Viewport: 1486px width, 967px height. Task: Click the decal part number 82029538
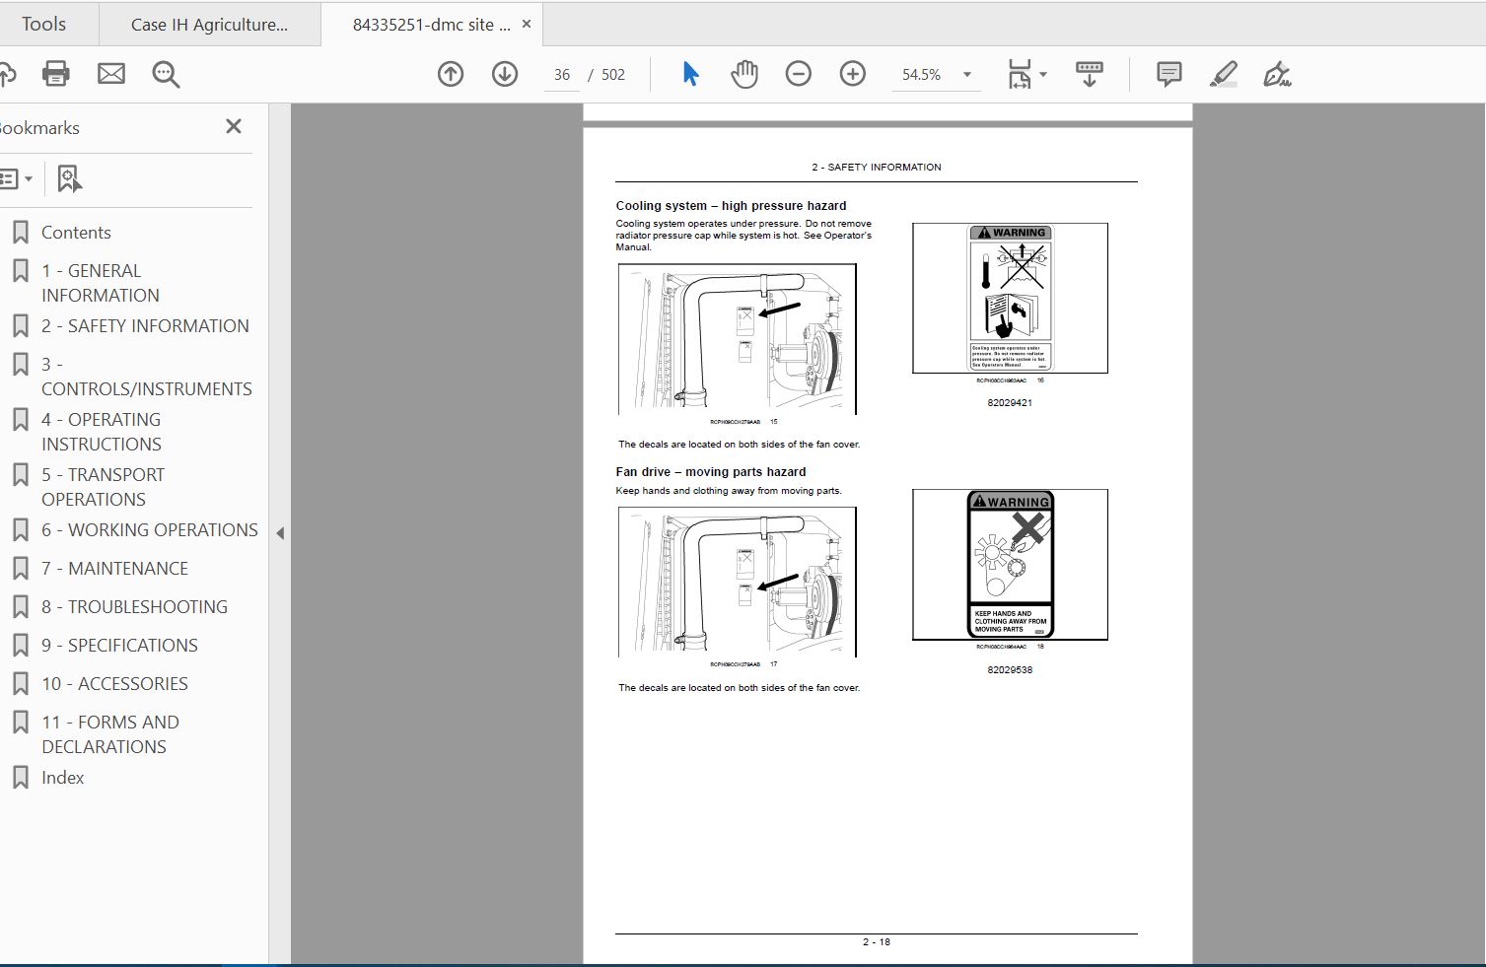[1010, 670]
